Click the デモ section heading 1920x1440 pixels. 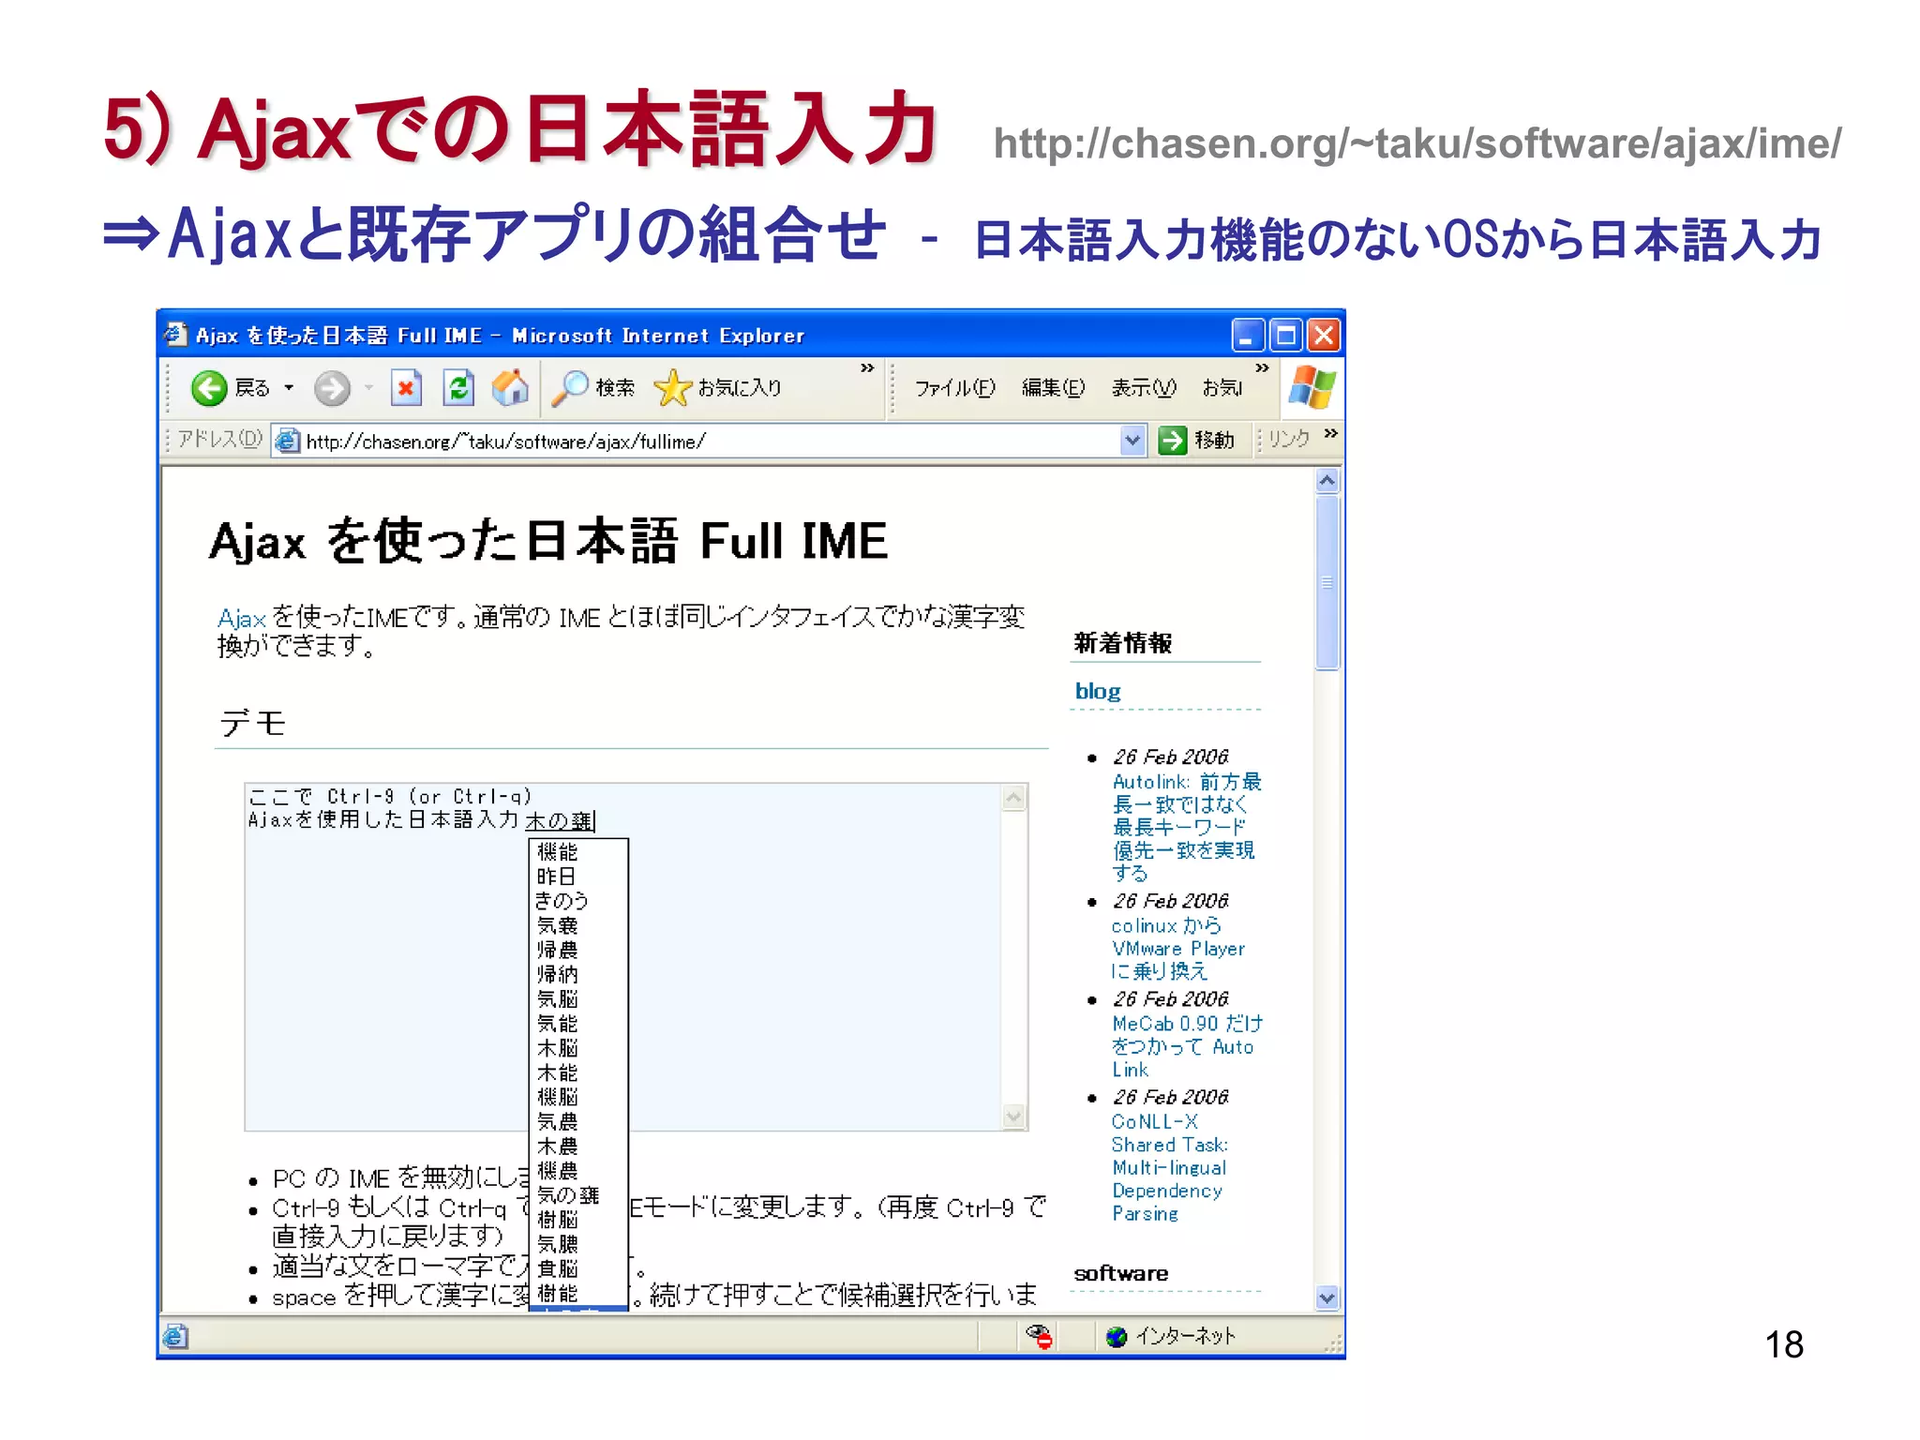pyautogui.click(x=252, y=722)
